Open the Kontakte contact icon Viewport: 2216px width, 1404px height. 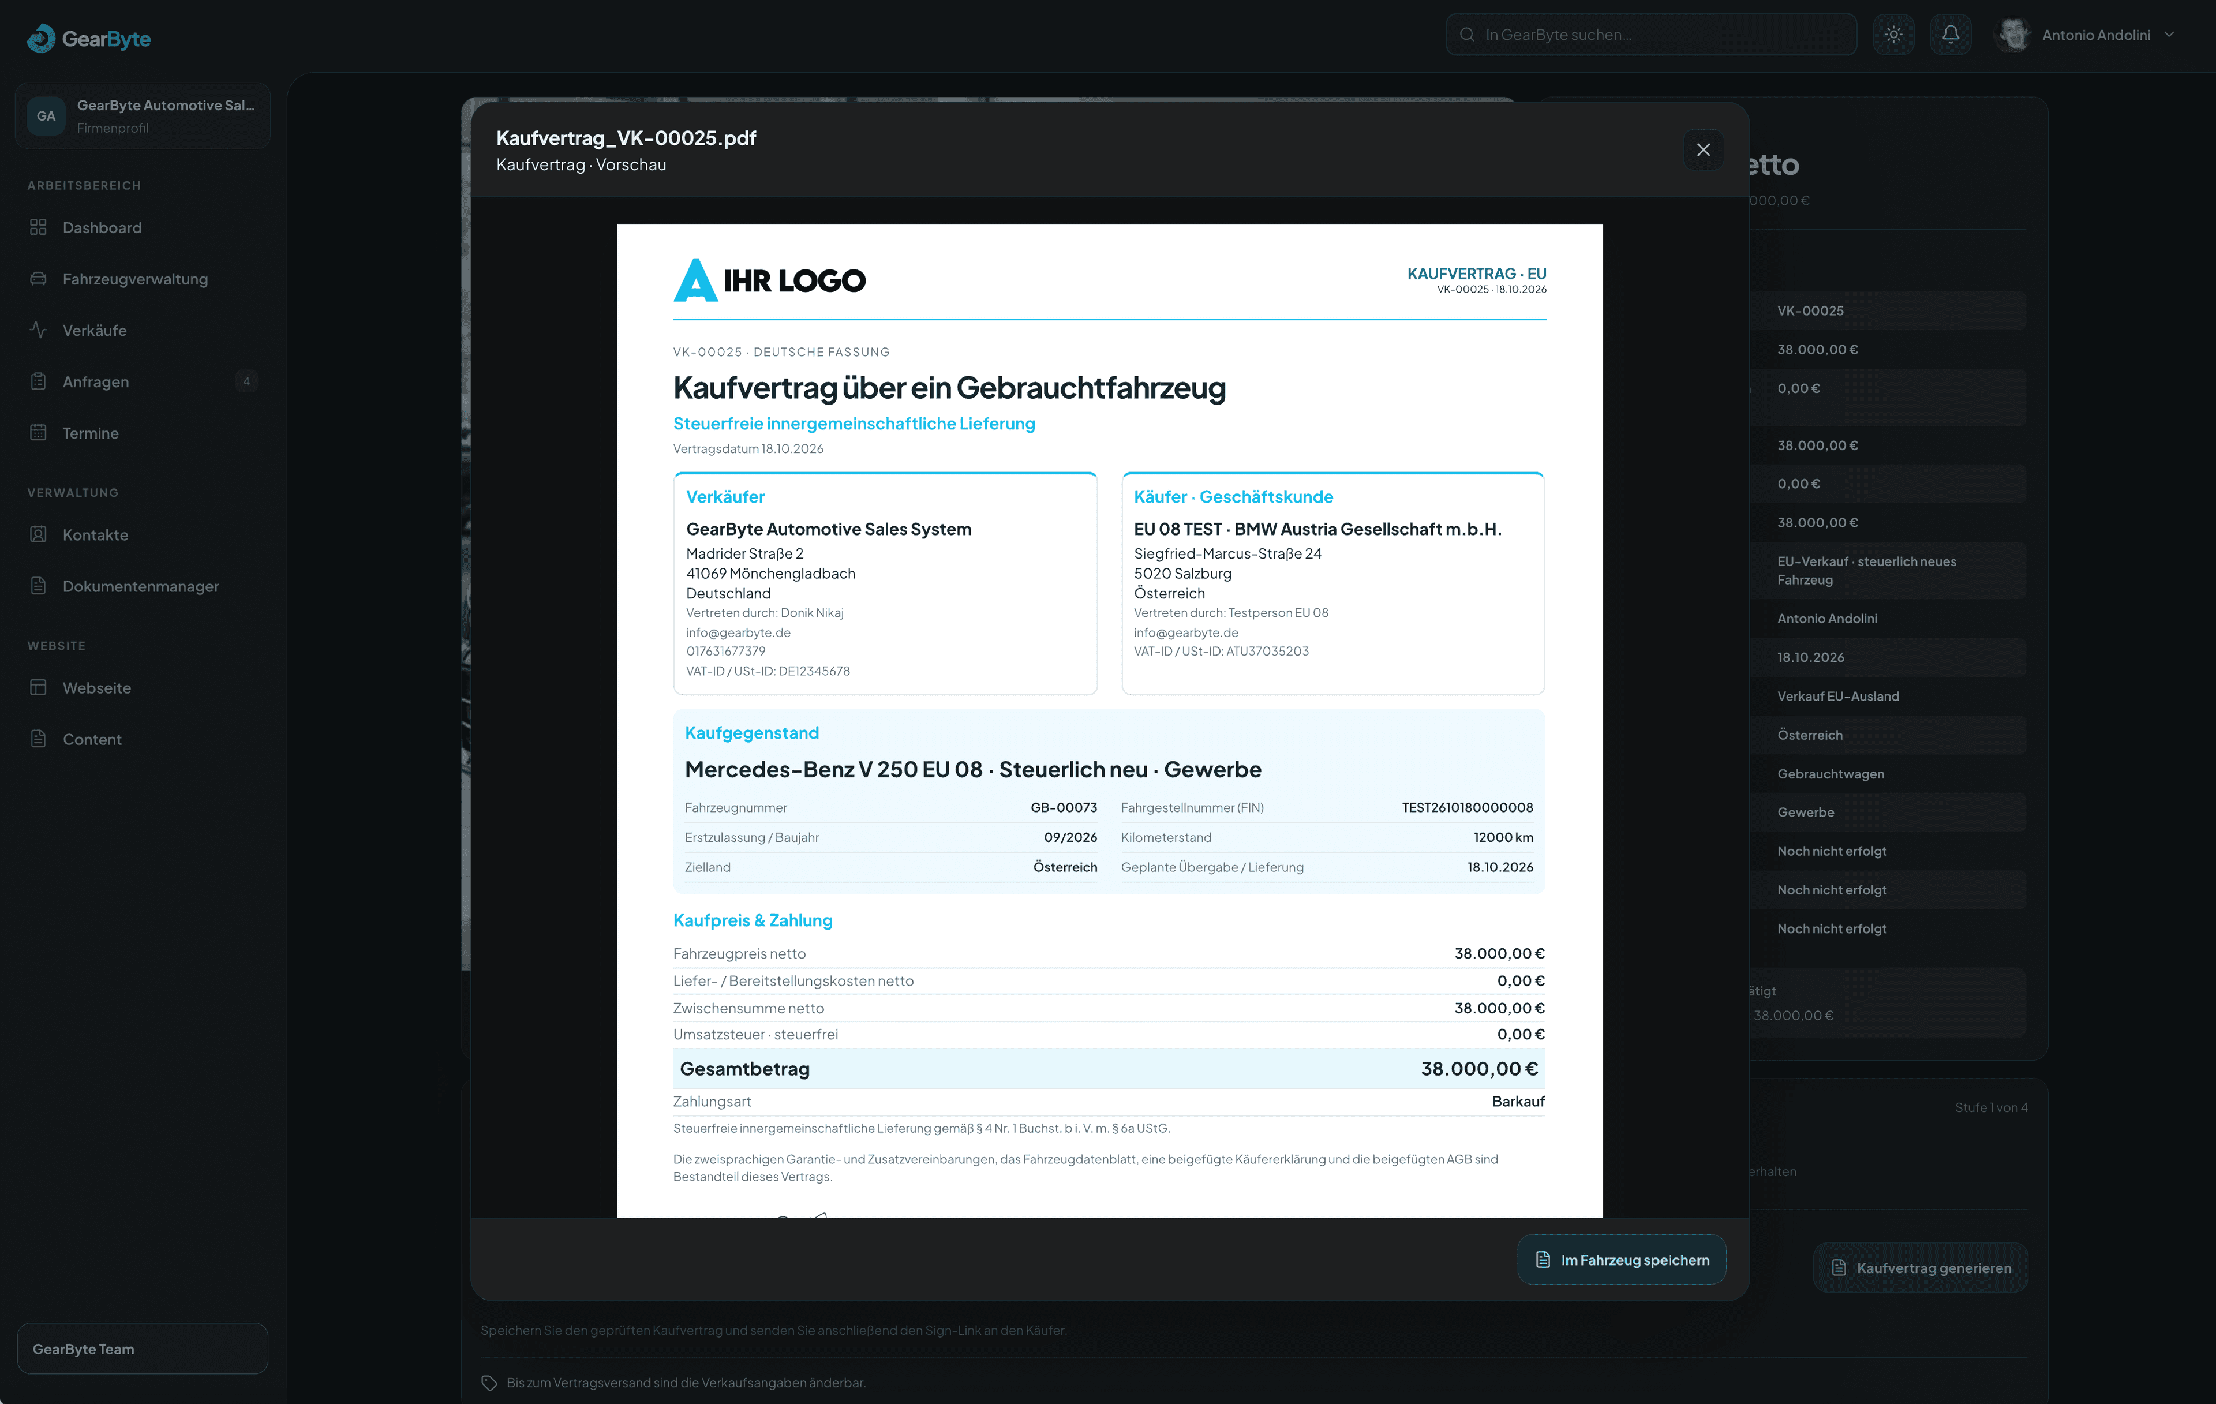[38, 534]
